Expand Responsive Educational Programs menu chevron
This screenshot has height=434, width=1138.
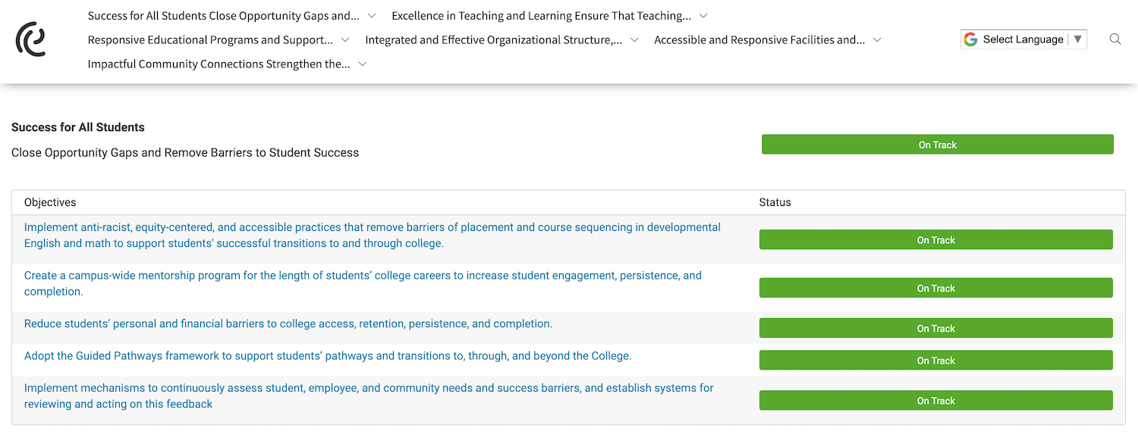345,40
